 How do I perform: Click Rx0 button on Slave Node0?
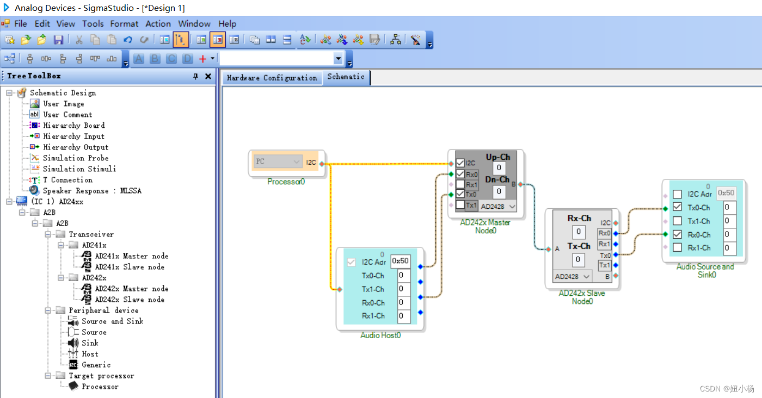coord(605,233)
